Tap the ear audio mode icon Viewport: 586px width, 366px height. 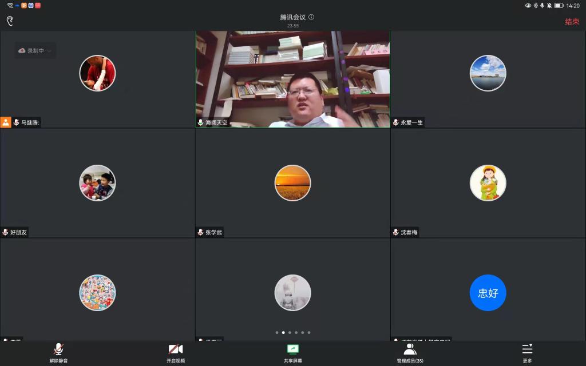[x=10, y=21]
